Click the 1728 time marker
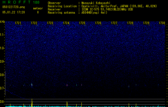The image size is (168, 107). point(130,23)
